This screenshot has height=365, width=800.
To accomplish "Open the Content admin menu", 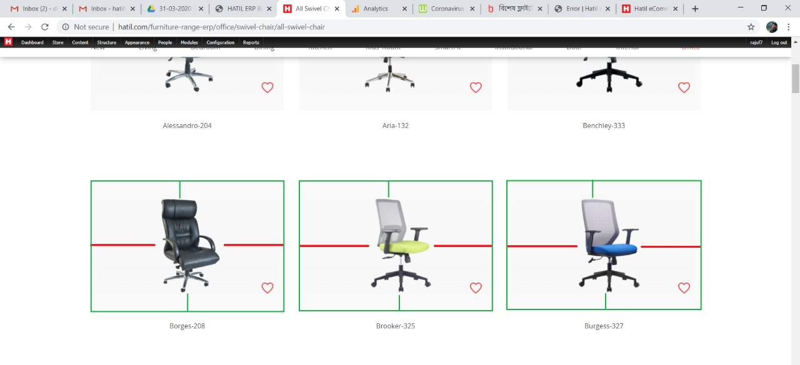I will (x=80, y=42).
